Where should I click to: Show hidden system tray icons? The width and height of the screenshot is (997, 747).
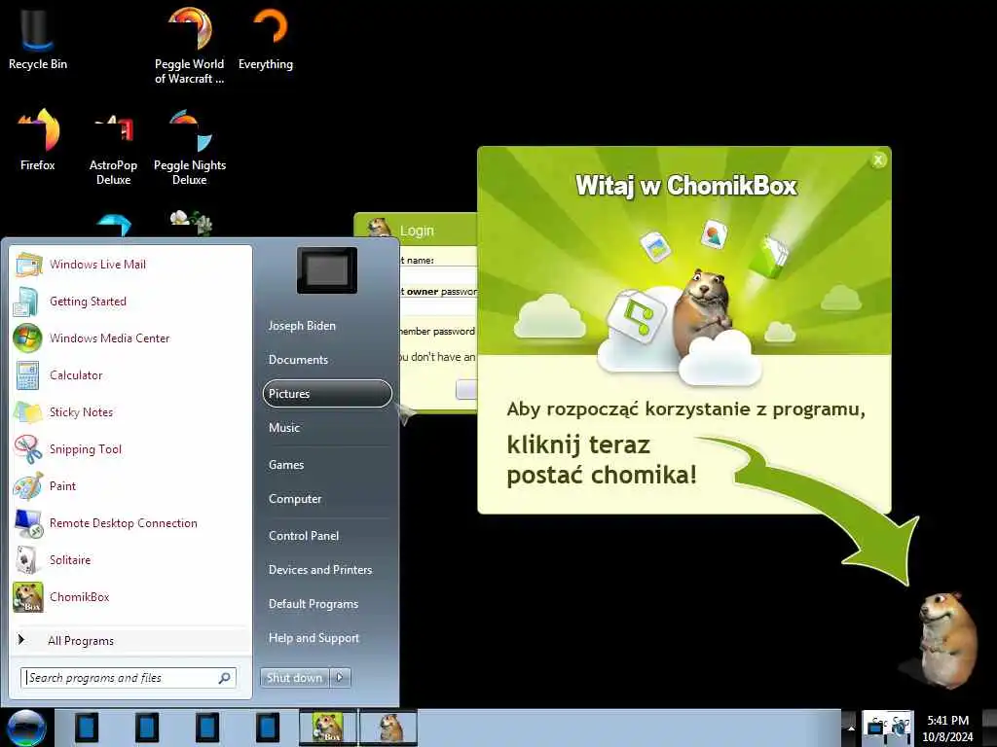point(850,728)
